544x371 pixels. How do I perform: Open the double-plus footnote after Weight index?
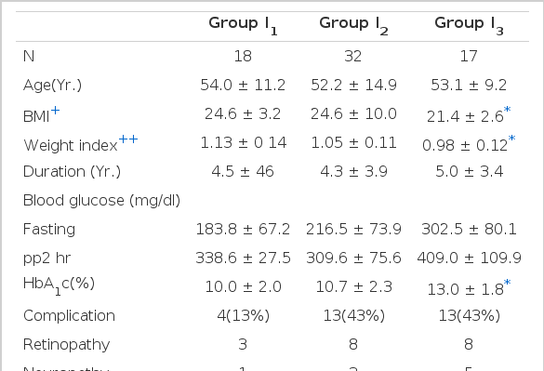(128, 139)
